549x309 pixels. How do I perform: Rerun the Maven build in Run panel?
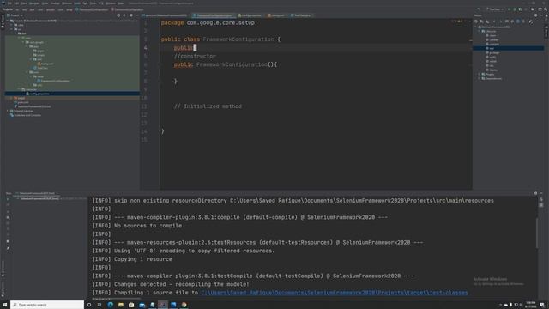8,199
